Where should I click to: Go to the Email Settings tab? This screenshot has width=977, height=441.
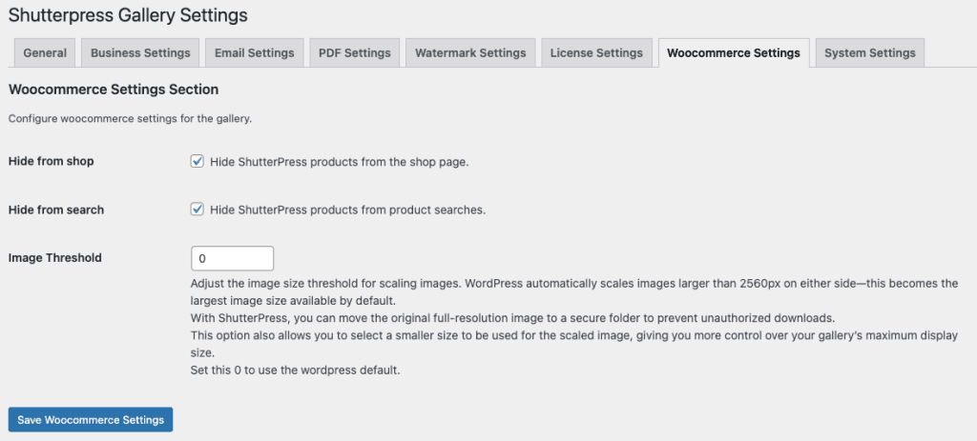(x=254, y=53)
